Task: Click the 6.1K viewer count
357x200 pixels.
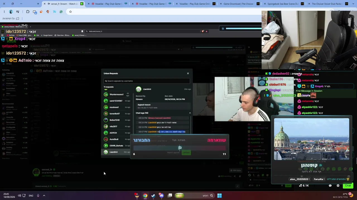Action: 304,186
